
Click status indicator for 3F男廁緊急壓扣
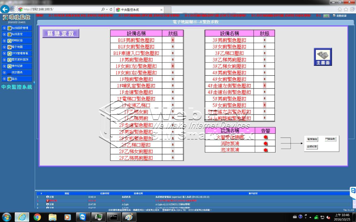[264, 40]
